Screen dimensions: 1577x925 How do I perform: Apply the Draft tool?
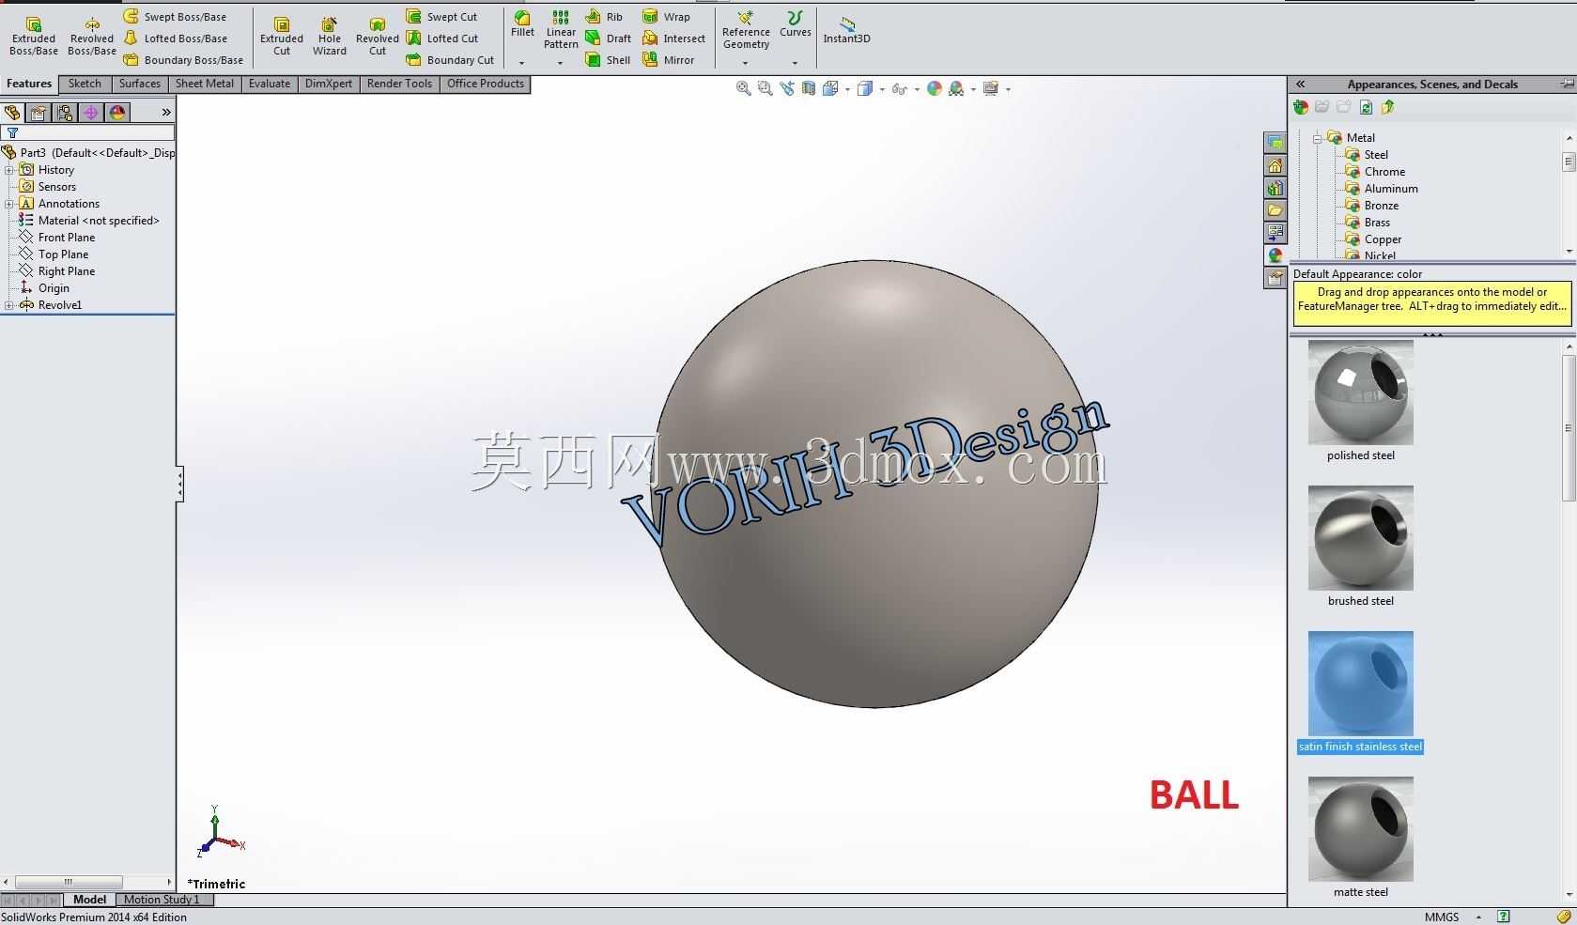[x=609, y=39]
